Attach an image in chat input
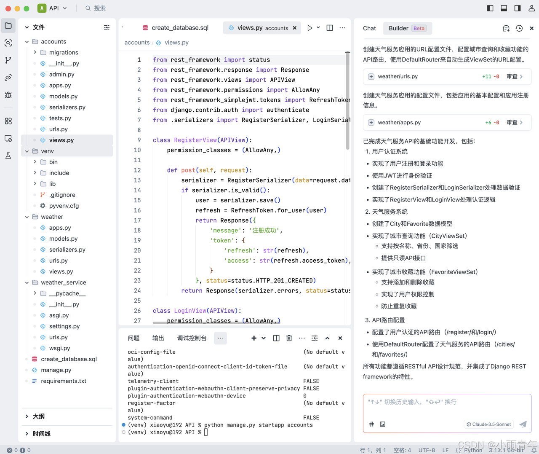The width and height of the screenshot is (539, 454). [382, 424]
